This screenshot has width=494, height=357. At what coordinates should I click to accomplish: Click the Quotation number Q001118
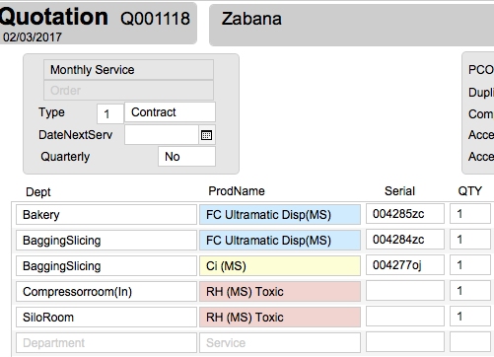click(x=155, y=19)
